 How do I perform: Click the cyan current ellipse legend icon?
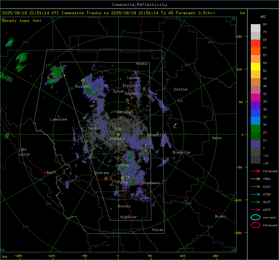pyautogui.click(x=255, y=217)
